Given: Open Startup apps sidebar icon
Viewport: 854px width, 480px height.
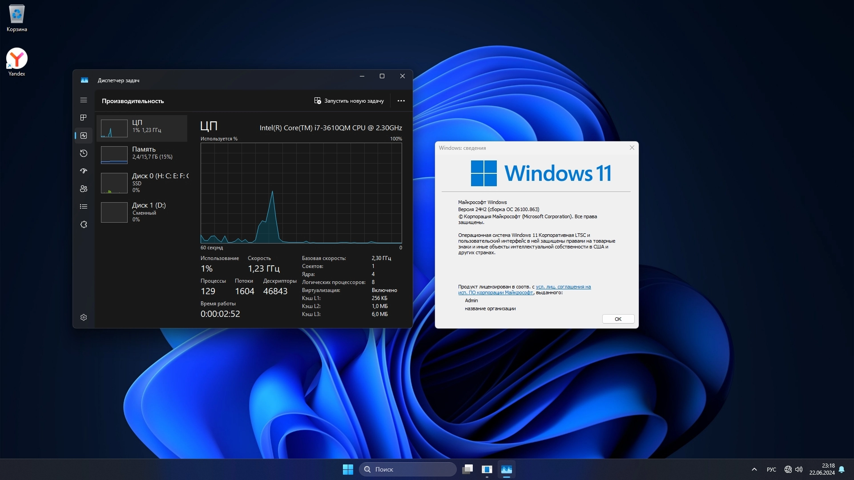Looking at the screenshot, I should pyautogui.click(x=84, y=171).
